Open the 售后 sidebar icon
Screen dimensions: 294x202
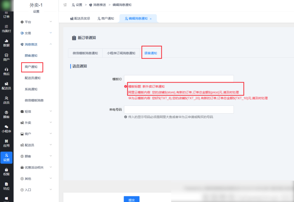(x=6, y=72)
